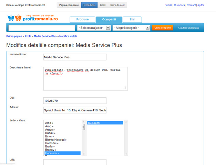
Task: Select Arad in the Judet list
Action: click(x=49, y=126)
